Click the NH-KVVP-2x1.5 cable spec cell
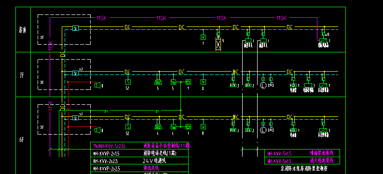383x174 pixels. coord(106,154)
